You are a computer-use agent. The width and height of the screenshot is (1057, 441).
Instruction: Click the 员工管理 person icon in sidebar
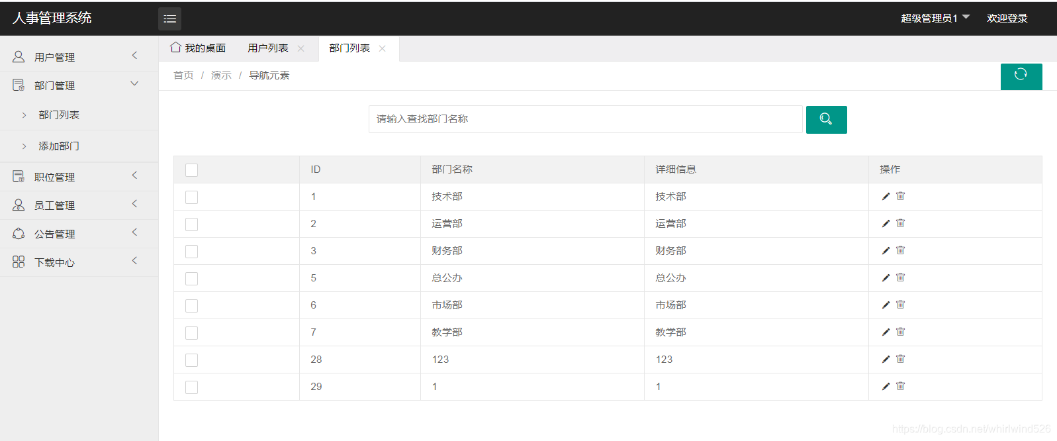point(19,205)
